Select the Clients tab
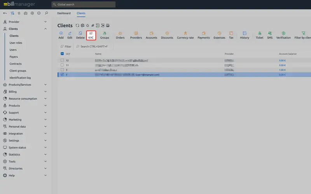This screenshot has width=311, height=194. (81, 13)
